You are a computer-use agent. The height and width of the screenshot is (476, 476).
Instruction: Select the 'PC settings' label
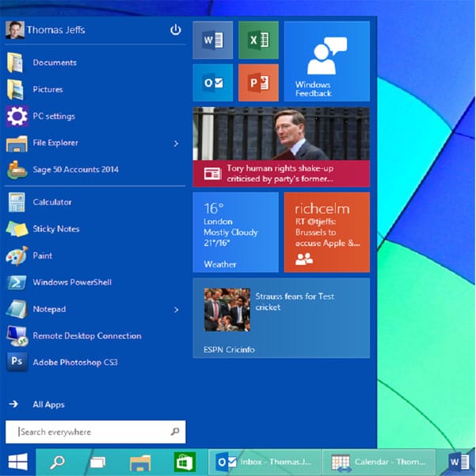point(54,116)
